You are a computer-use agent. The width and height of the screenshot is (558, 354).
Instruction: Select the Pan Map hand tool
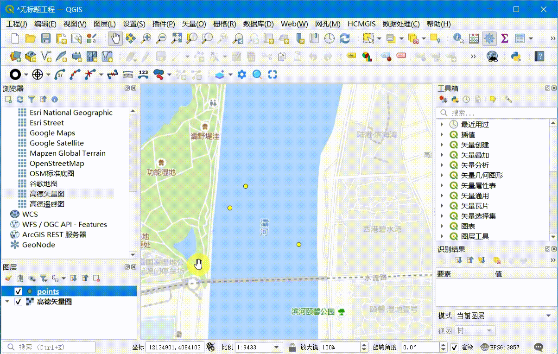click(x=115, y=38)
